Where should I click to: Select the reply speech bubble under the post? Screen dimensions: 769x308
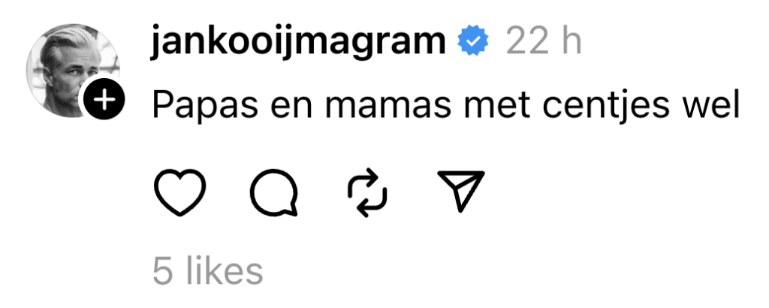click(x=274, y=193)
